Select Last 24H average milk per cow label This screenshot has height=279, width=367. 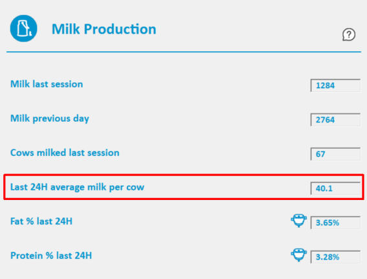tap(77, 187)
